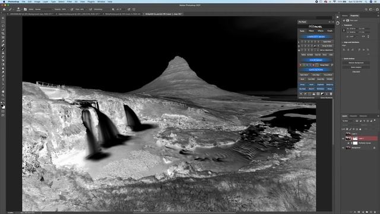Toggle visibility of Layer 1
Screen dimensions: 380x214
tap(343, 139)
